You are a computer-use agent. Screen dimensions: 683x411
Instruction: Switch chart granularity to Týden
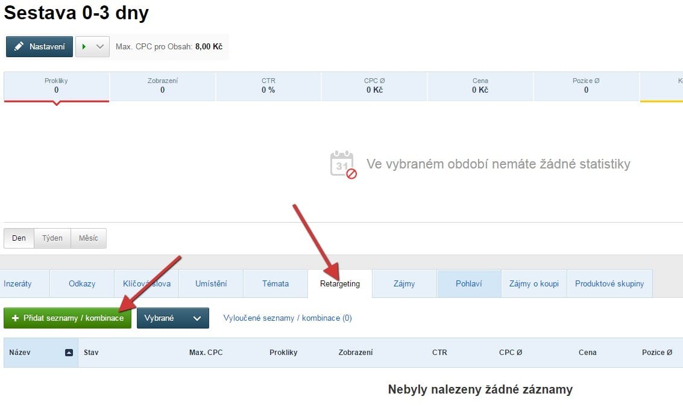52,238
